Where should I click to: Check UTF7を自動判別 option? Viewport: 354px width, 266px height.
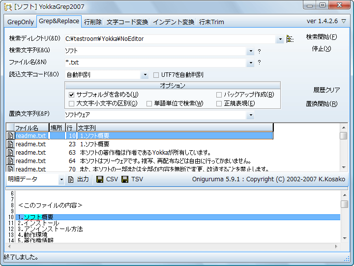pos(156,75)
